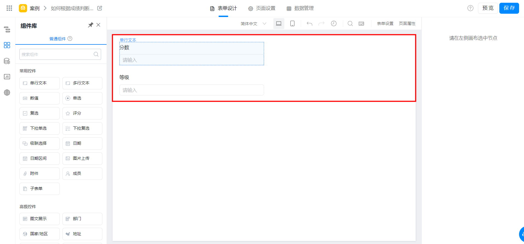Open the JS actions panel icon
Image resolution: width=524 pixels, height=244 pixels.
(7, 77)
